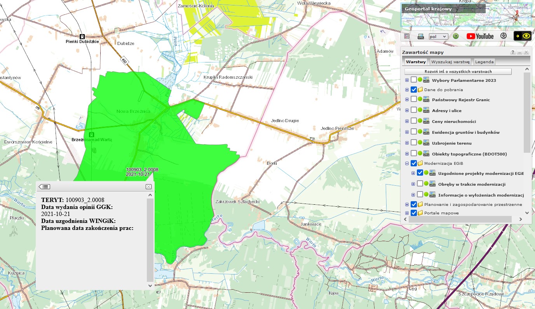Click the Geoportal krajowy overview minimap
The width and height of the screenshot is (535, 309).
(466, 16)
